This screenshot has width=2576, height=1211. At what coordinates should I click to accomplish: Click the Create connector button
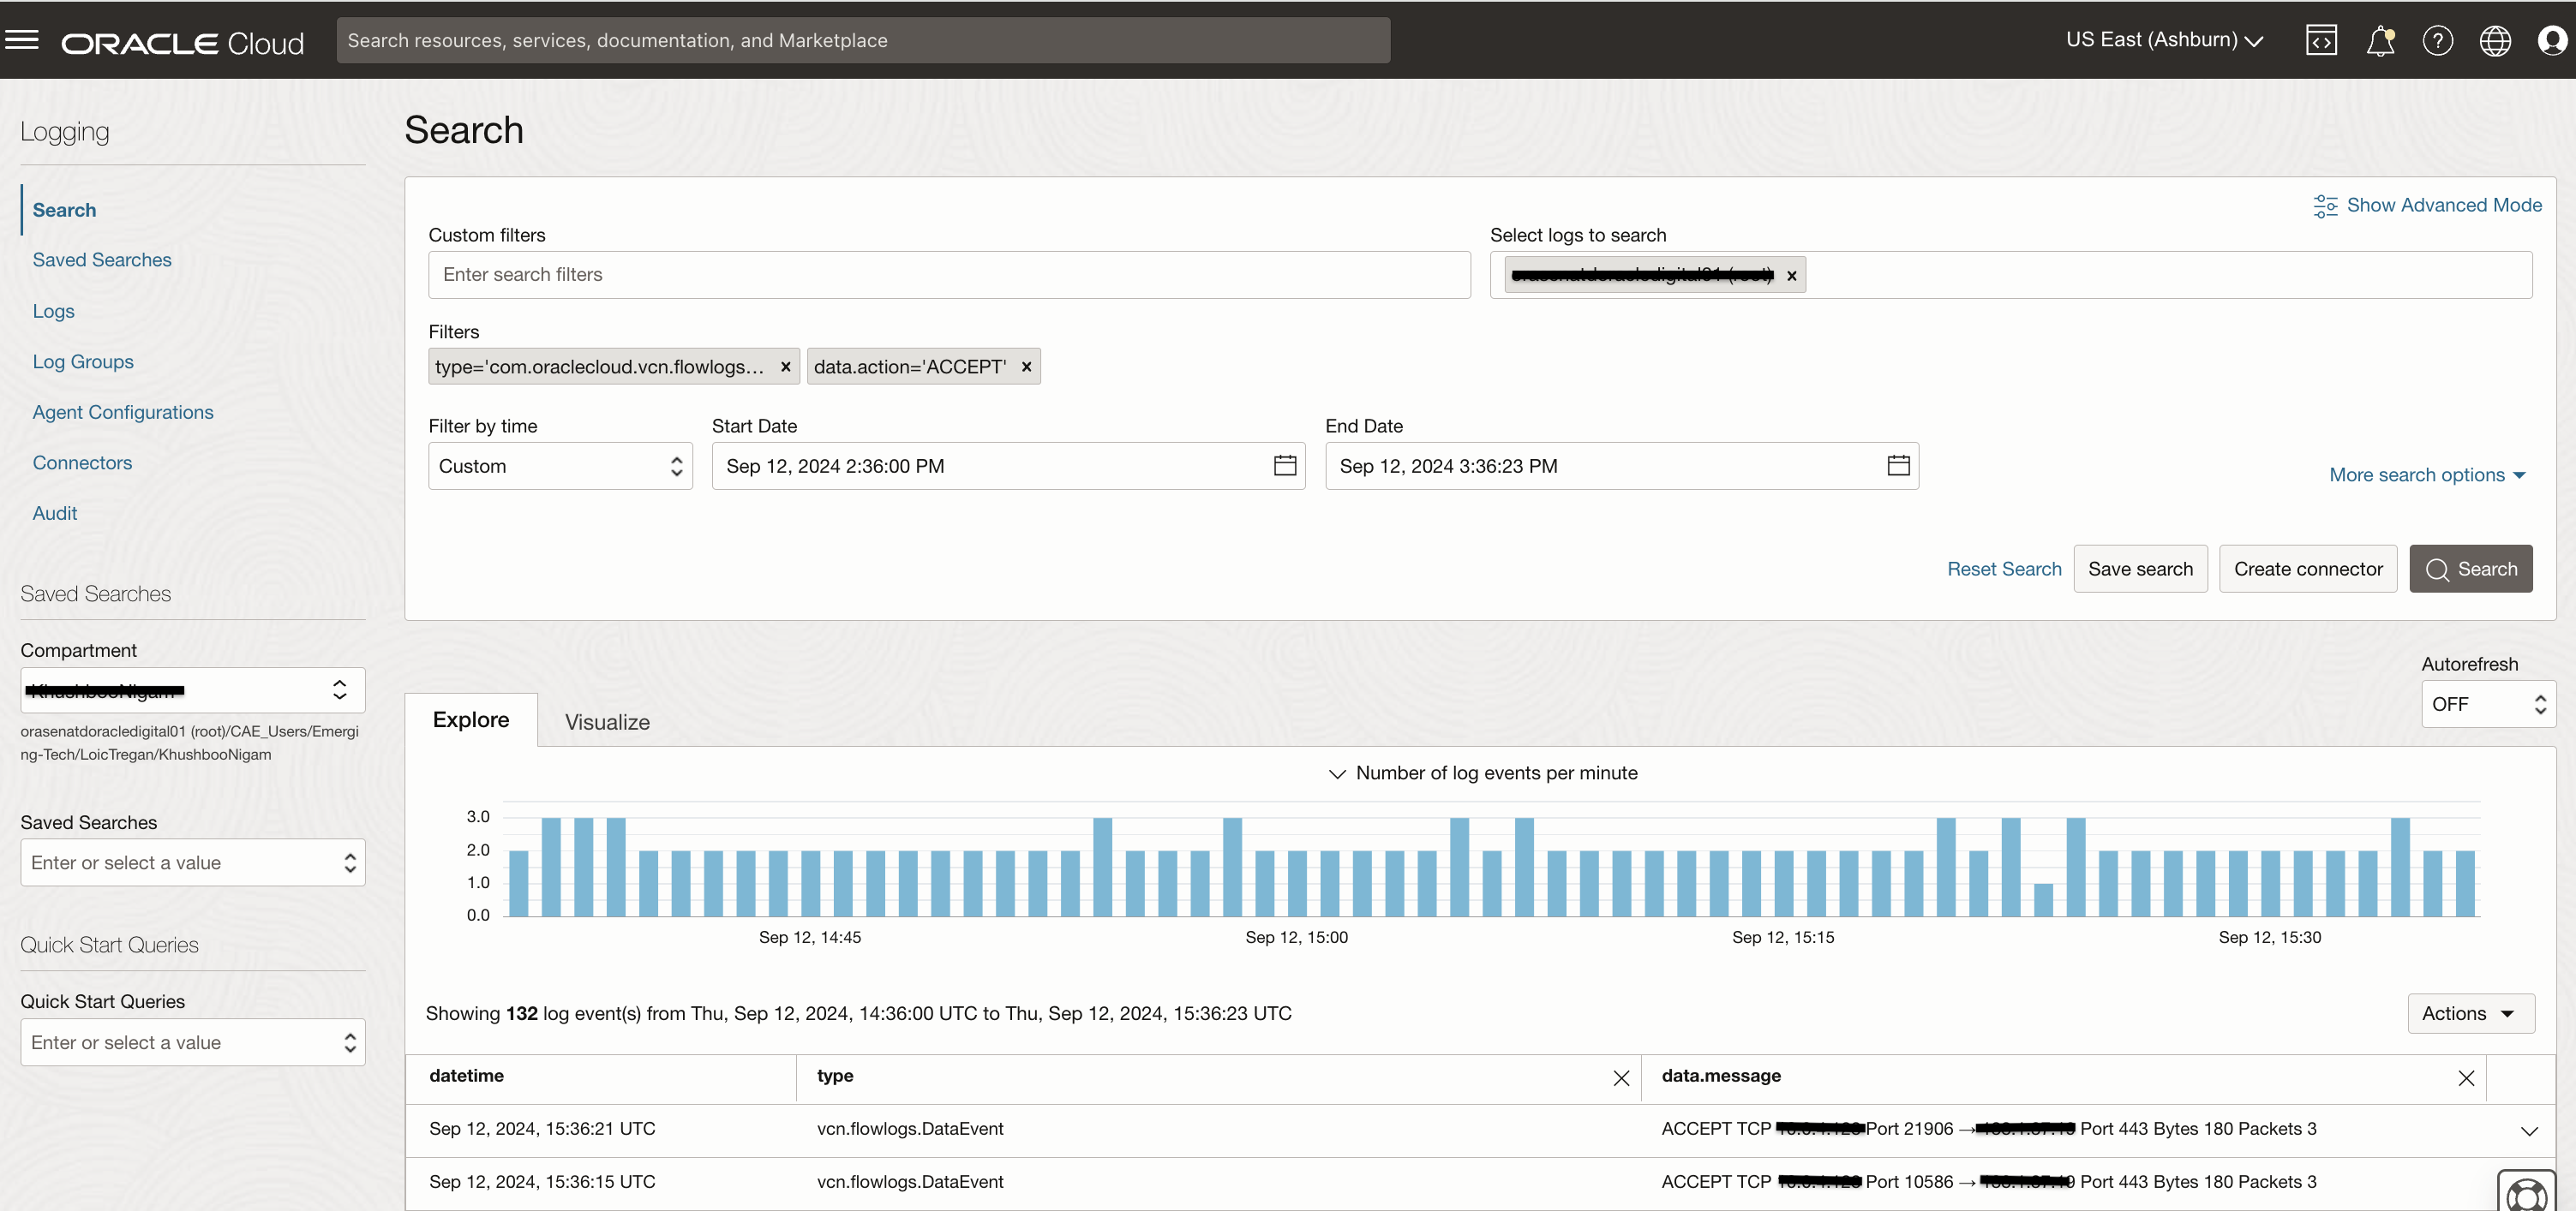pos(2308,569)
